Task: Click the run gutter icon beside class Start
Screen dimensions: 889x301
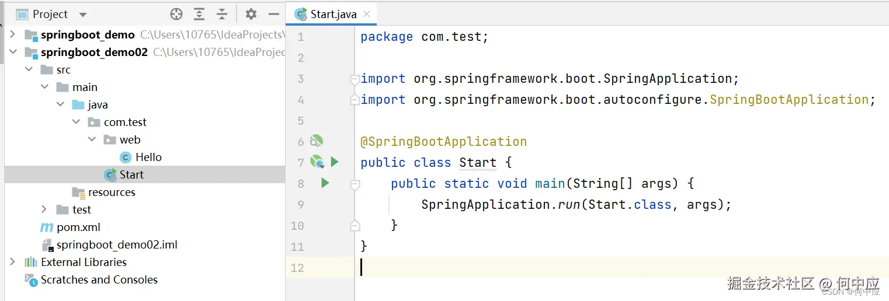Action: point(335,162)
